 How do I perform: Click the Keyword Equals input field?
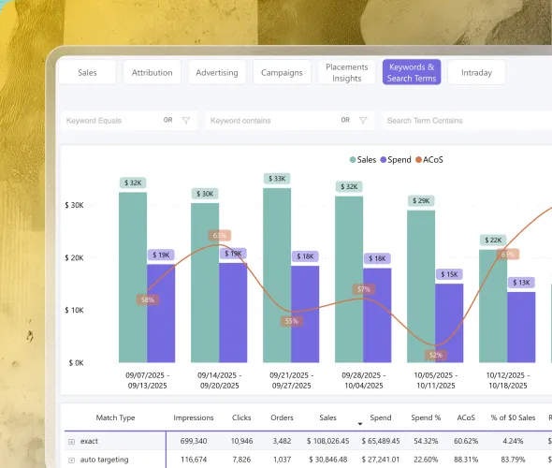click(111, 121)
